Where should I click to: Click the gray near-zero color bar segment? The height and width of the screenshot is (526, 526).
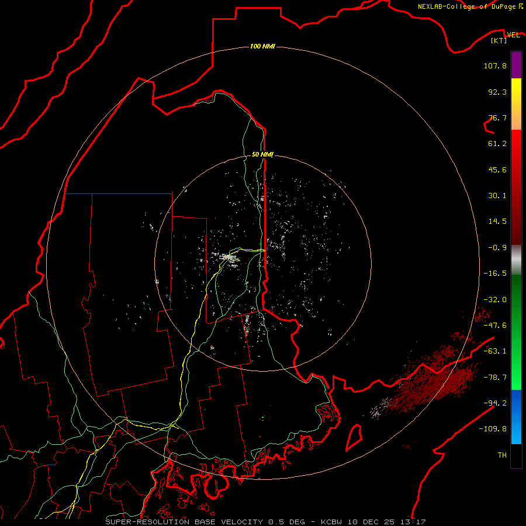point(516,260)
